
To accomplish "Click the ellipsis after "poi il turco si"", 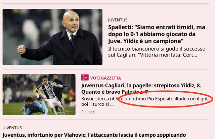I will (x=112, y=104).
